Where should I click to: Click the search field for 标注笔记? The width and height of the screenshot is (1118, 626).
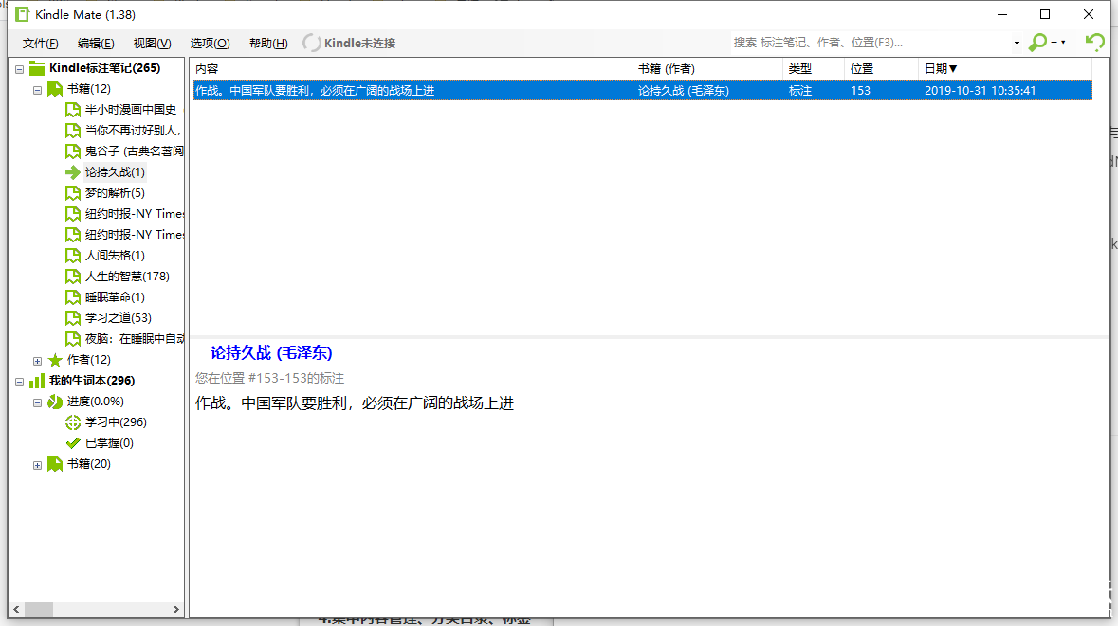[x=870, y=43]
